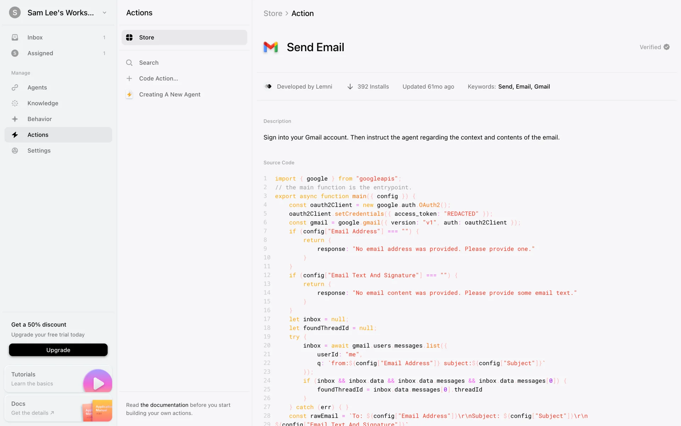Viewport: 681px width, 426px height.
Task: Expand the Sam Lee's Workspace dropdown chevron
Action: (104, 13)
